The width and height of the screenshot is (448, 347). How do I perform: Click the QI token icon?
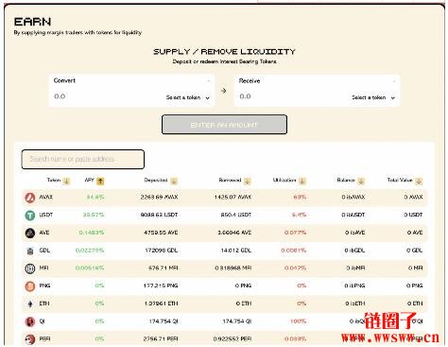pos(30,321)
